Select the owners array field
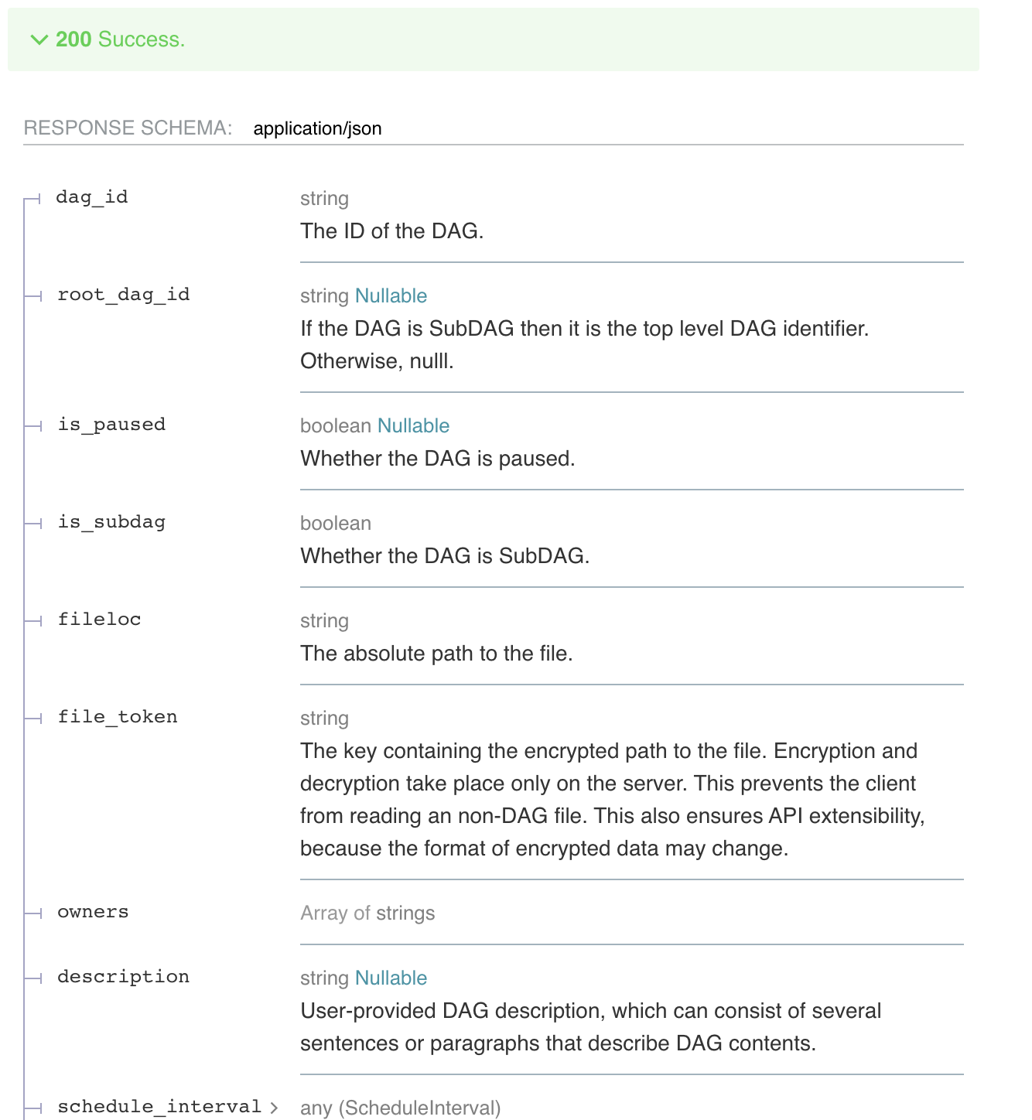 [93, 913]
